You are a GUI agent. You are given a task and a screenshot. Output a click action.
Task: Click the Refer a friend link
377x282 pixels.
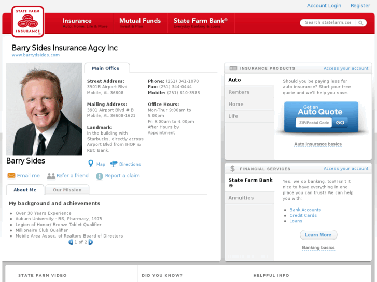[x=73, y=176]
